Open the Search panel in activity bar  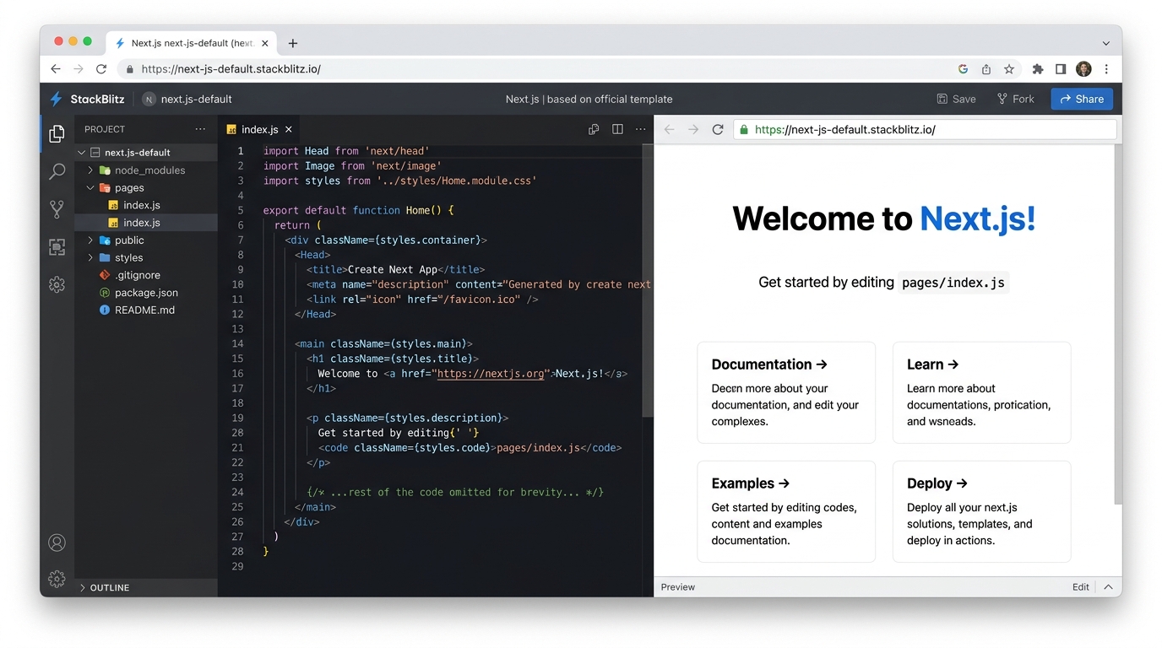pos(57,172)
